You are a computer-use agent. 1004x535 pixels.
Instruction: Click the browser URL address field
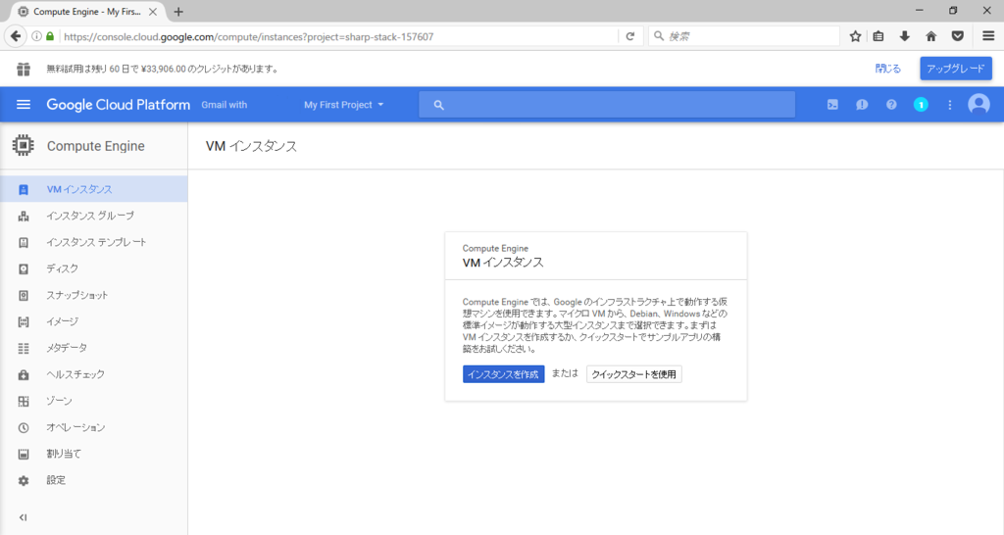pos(339,36)
